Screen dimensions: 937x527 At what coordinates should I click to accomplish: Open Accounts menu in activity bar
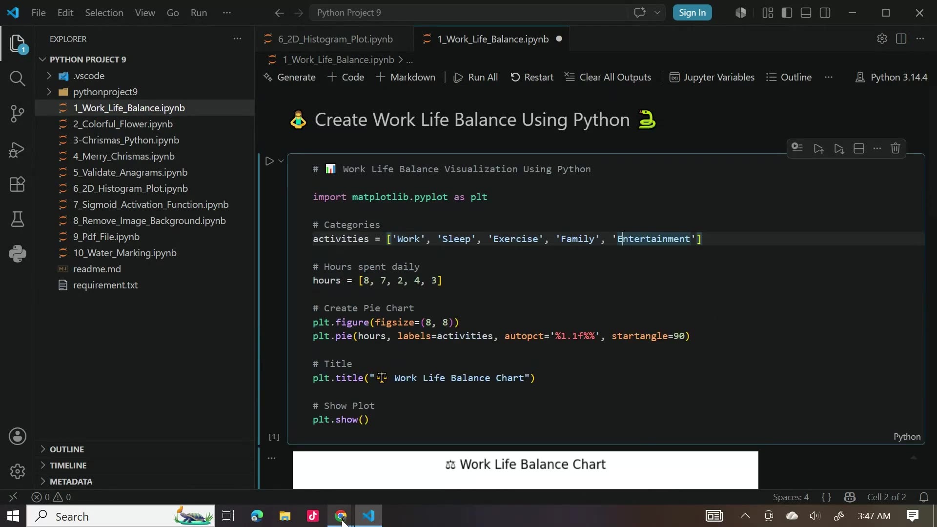[18, 436]
